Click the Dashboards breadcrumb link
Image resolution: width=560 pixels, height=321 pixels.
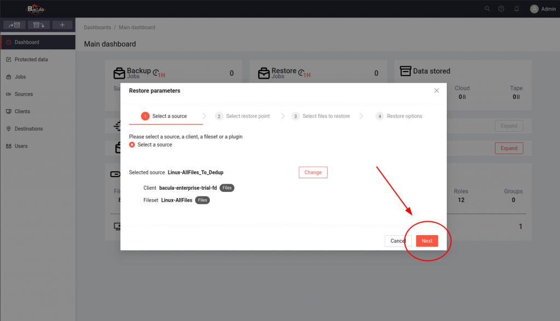point(97,27)
